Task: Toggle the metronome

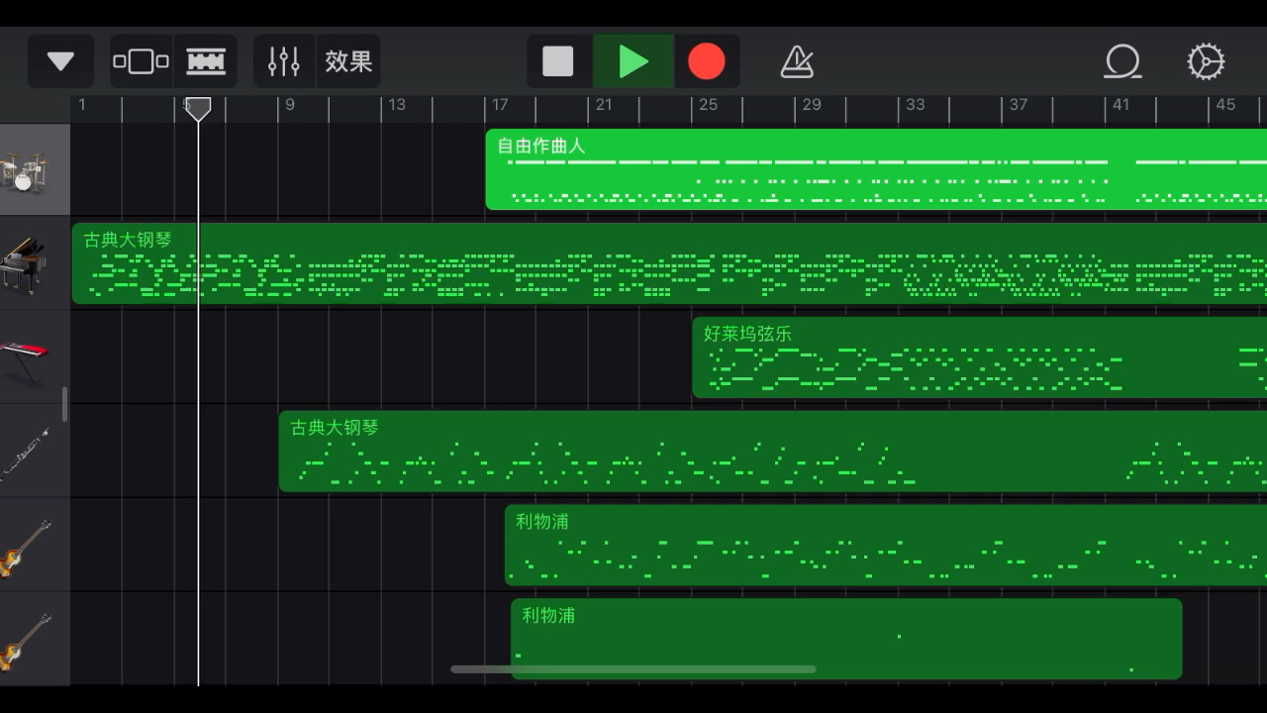Action: coord(797,61)
